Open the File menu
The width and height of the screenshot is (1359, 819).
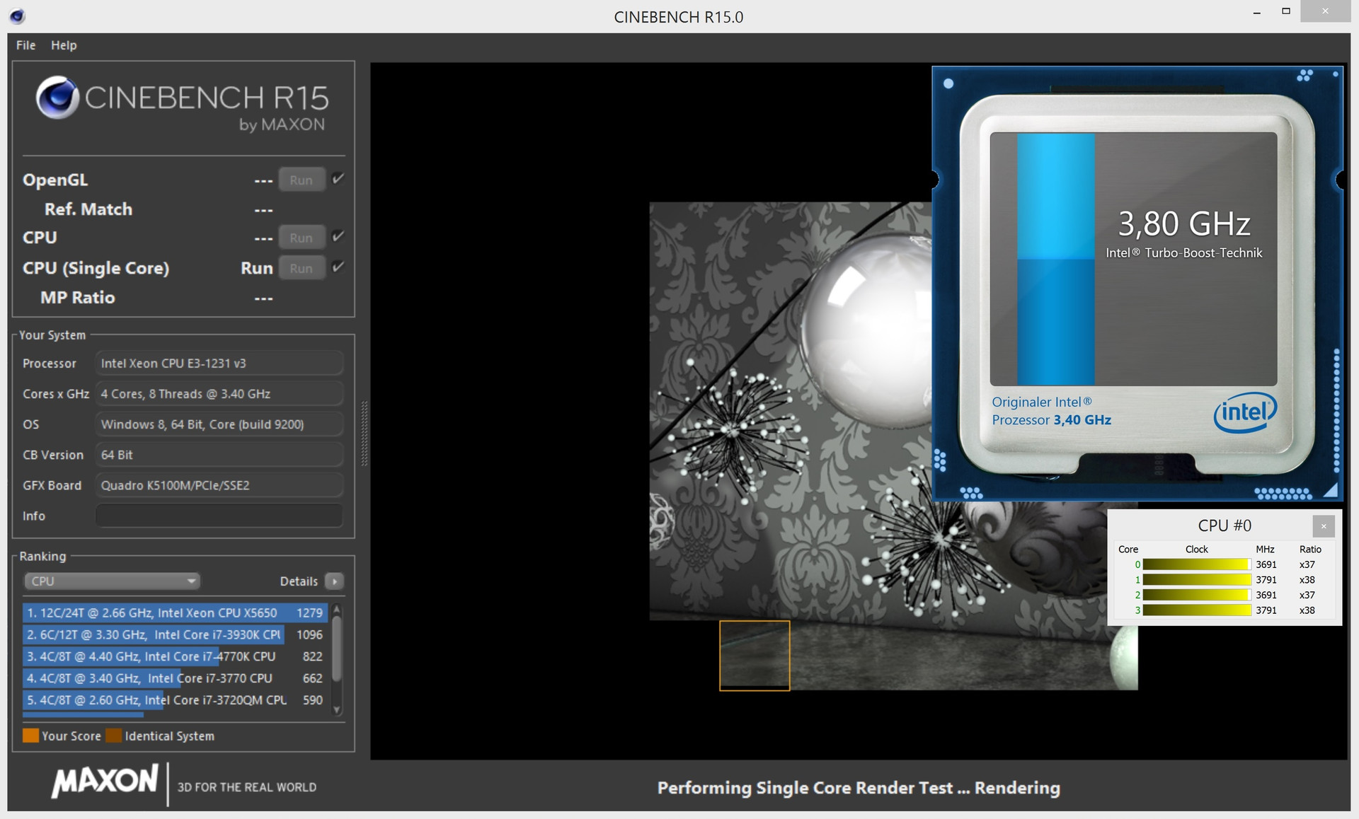(x=25, y=45)
